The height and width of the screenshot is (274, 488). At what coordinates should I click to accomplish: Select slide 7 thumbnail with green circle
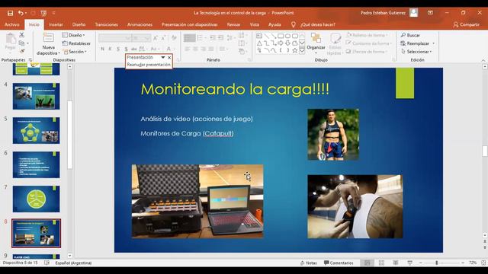click(x=36, y=199)
